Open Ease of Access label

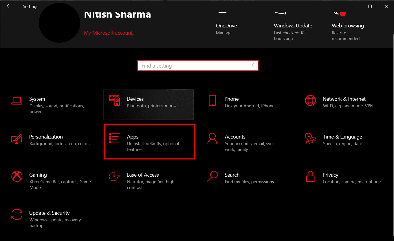point(143,175)
